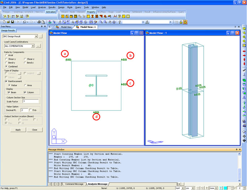Click the Zoom In magnifier icon
247x190 pixels.
click(244, 37)
